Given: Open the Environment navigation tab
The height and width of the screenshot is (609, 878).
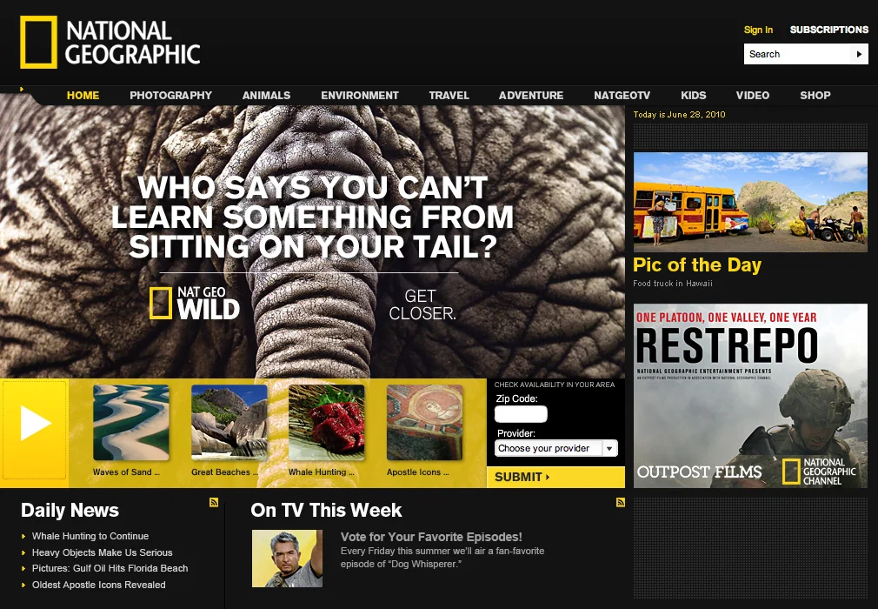Looking at the screenshot, I should point(360,95).
